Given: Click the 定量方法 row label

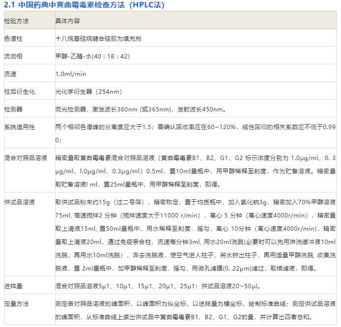Looking at the screenshot, I should 17,303.
